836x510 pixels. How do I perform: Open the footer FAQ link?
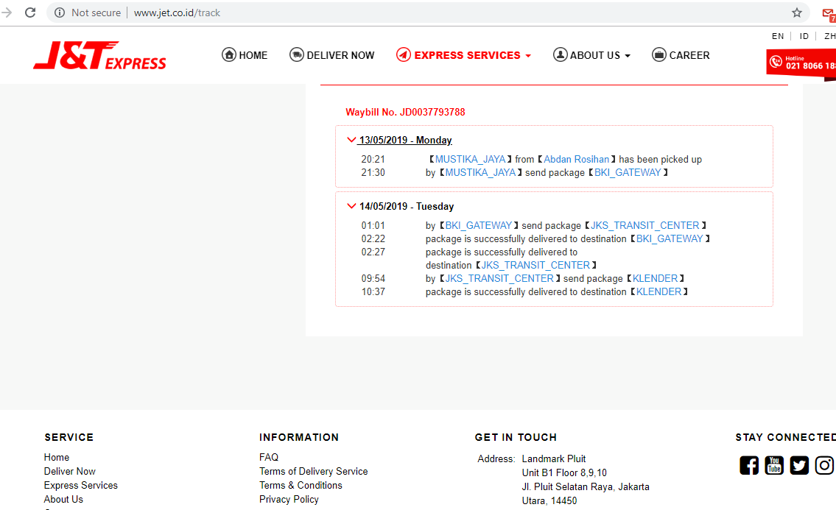(x=269, y=457)
